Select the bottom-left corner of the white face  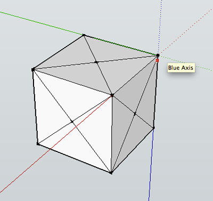pos(38,143)
